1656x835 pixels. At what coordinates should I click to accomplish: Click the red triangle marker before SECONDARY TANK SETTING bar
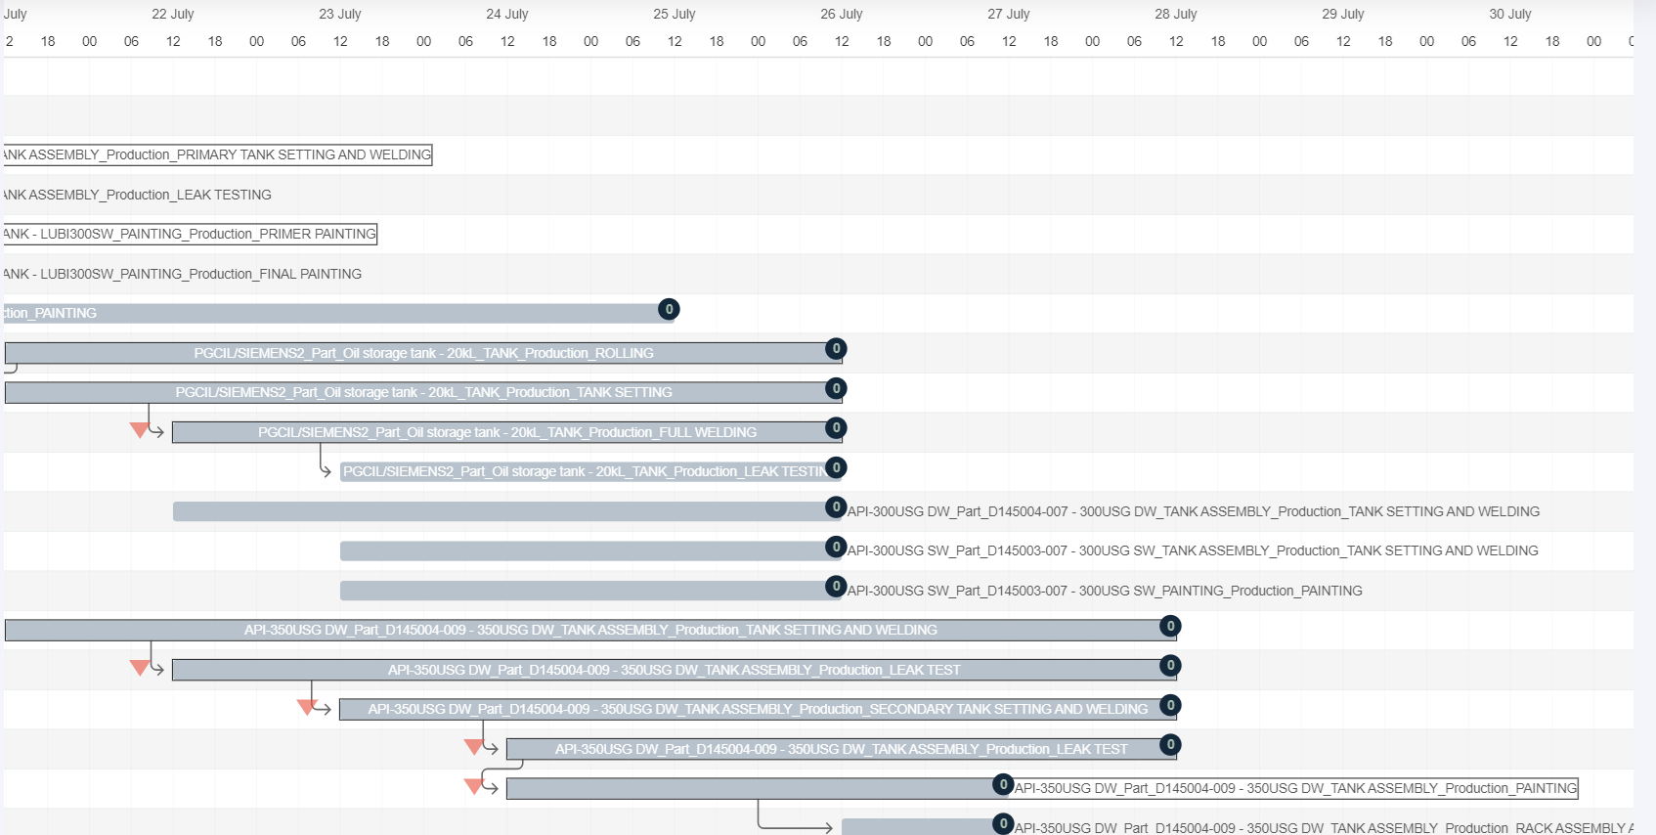pyautogui.click(x=306, y=708)
